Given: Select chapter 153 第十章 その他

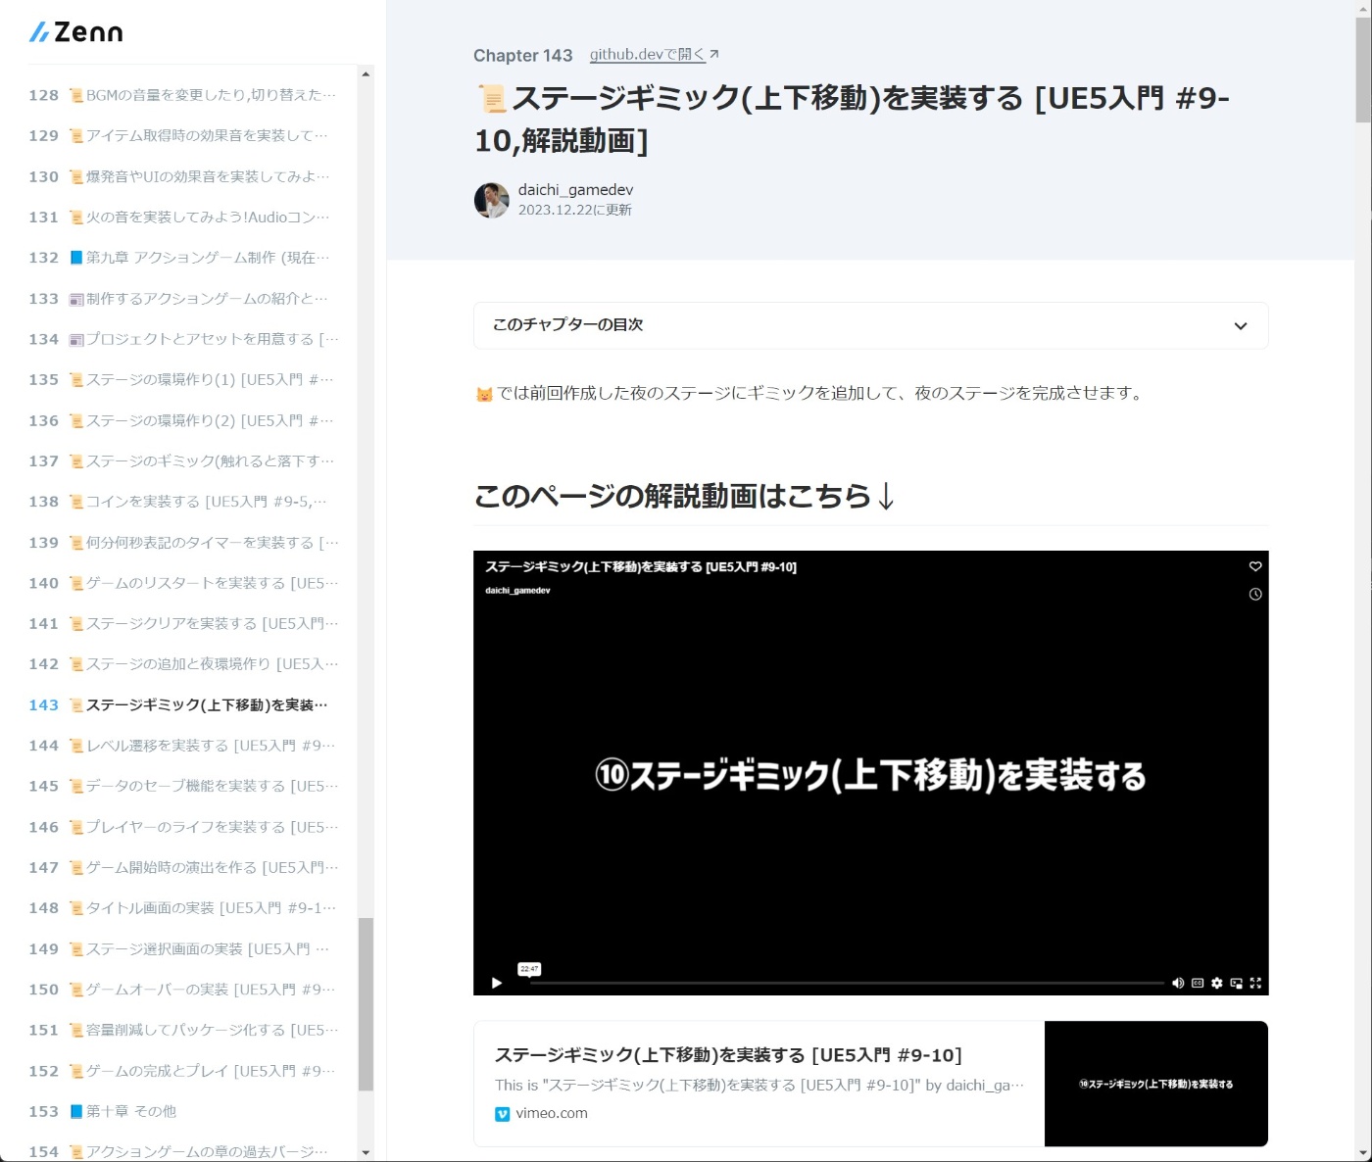Looking at the screenshot, I should tap(127, 1111).
